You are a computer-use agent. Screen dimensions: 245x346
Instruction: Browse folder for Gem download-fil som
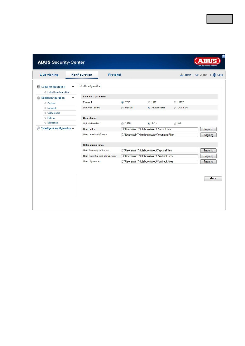coord(208,135)
